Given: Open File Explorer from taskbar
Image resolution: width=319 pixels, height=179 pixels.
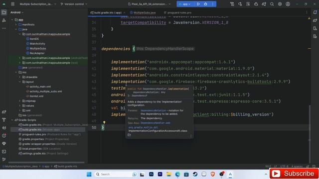Looking at the screenshot, I should (x=168, y=174).
